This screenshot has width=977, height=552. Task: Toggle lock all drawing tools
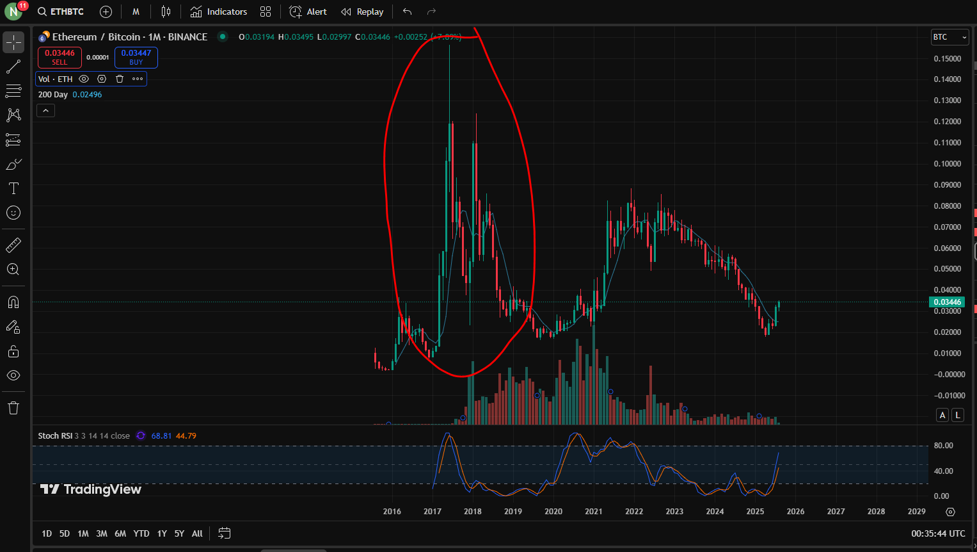pyautogui.click(x=13, y=351)
